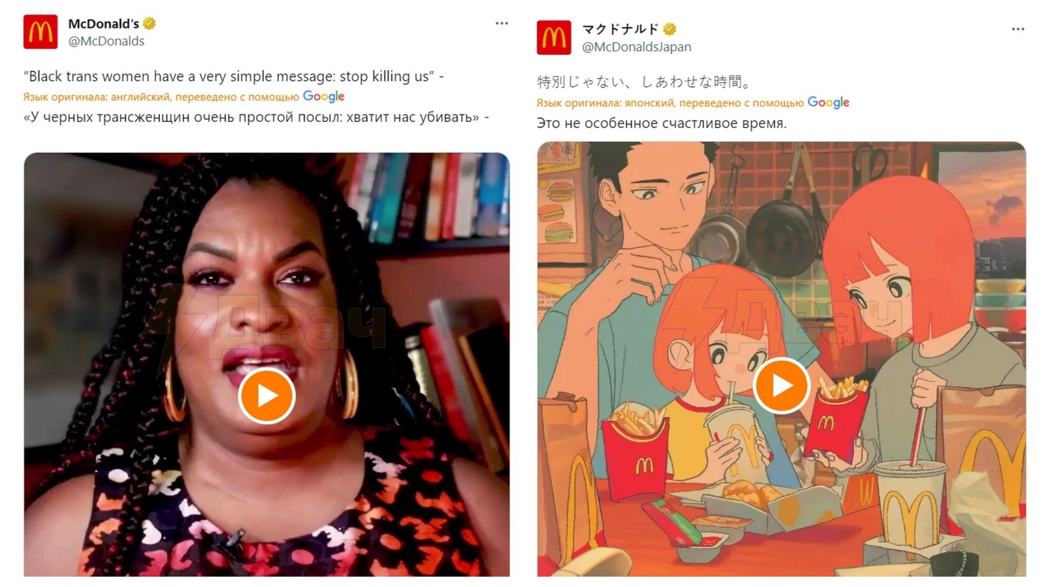Image resolution: width=1045 pixels, height=587 pixels.
Task: Click the Russian translation 'Это не особенное счастливое время'
Action: (661, 123)
